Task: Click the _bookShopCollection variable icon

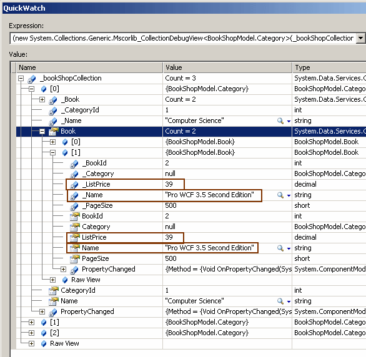Action: [x=32, y=79]
